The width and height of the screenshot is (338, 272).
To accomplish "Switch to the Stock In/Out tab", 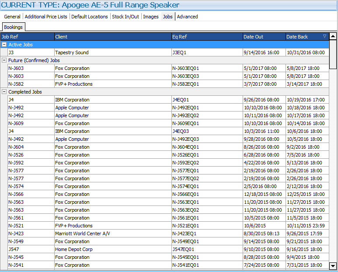I will click(x=125, y=17).
